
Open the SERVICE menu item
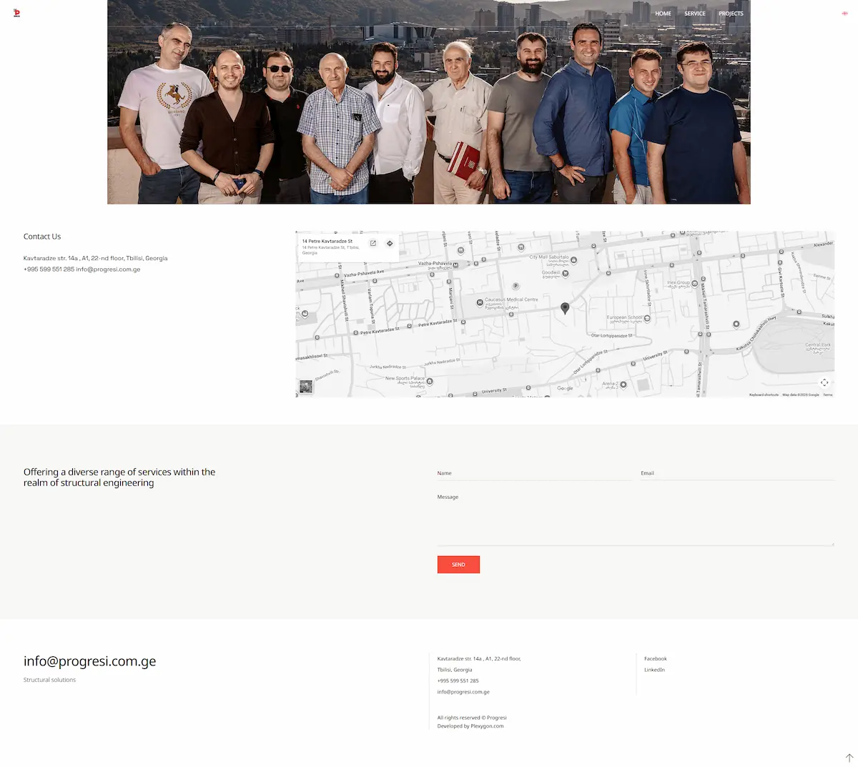coord(695,14)
